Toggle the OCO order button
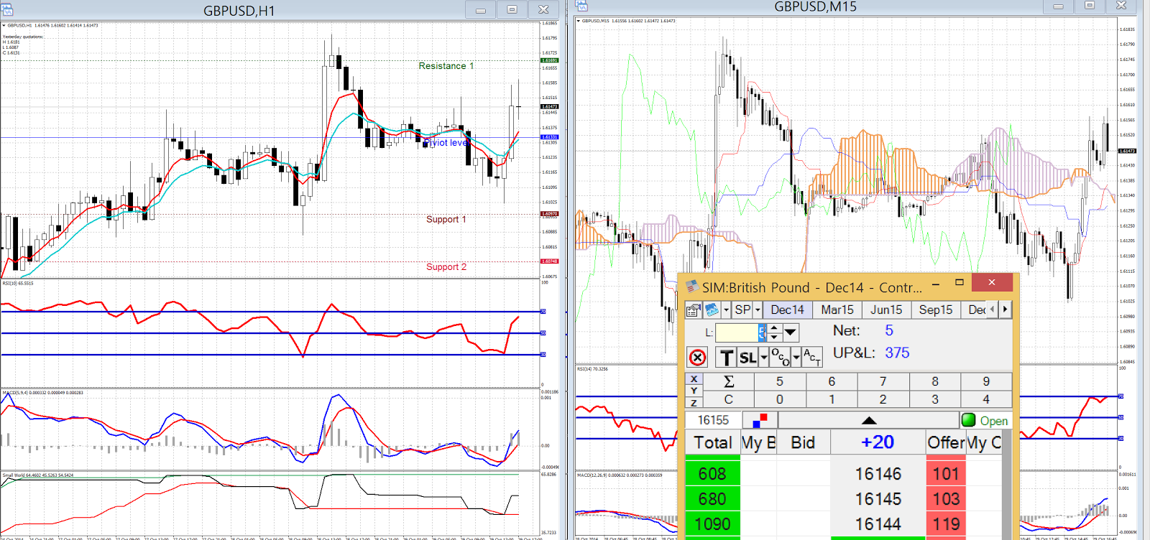 [780, 358]
